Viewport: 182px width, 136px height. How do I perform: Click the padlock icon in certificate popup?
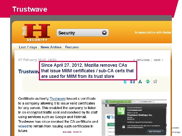coord(124,127)
